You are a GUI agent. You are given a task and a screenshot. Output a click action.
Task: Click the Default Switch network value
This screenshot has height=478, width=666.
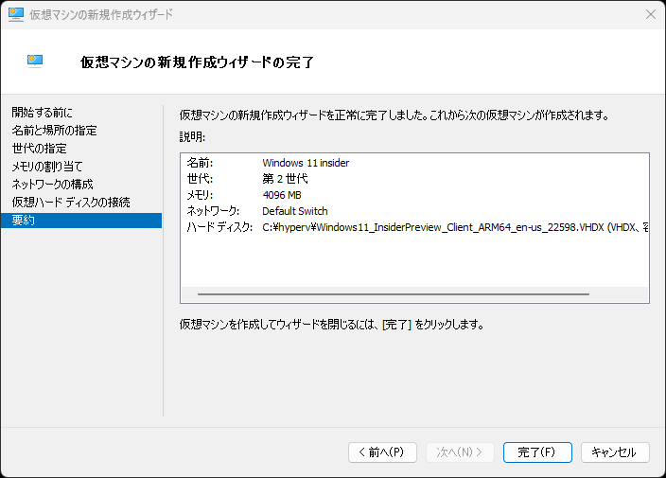tap(295, 211)
